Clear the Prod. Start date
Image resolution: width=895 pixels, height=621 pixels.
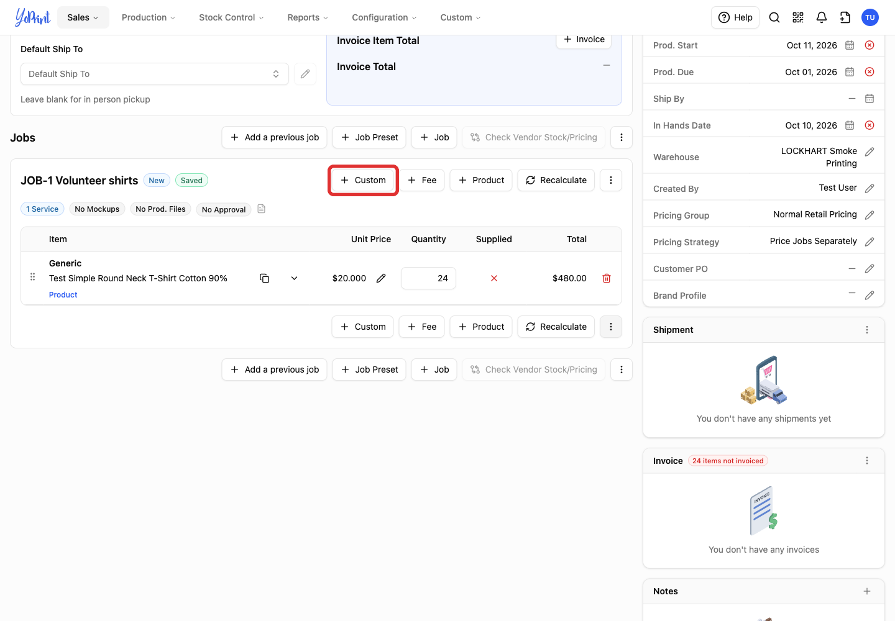[x=870, y=45]
